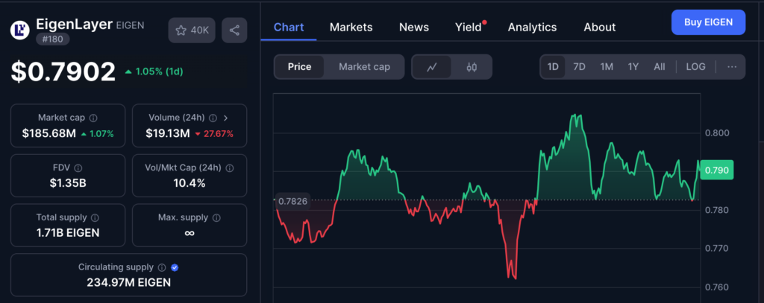
Task: Switch to the Analytics tab
Action: [532, 27]
